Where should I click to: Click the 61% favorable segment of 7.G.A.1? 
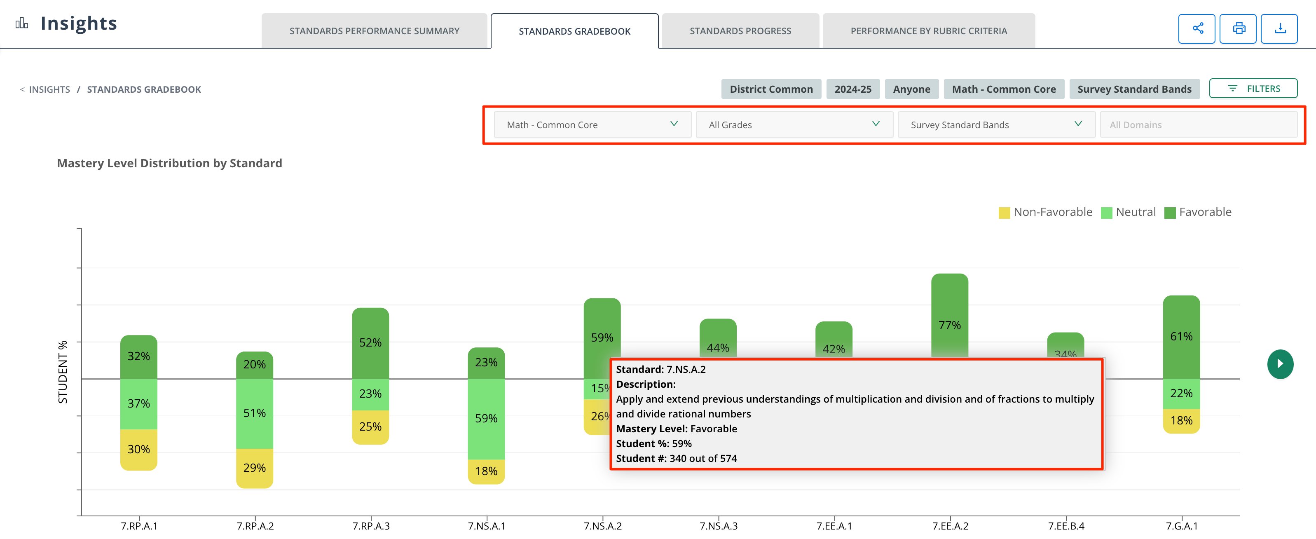(x=1181, y=337)
